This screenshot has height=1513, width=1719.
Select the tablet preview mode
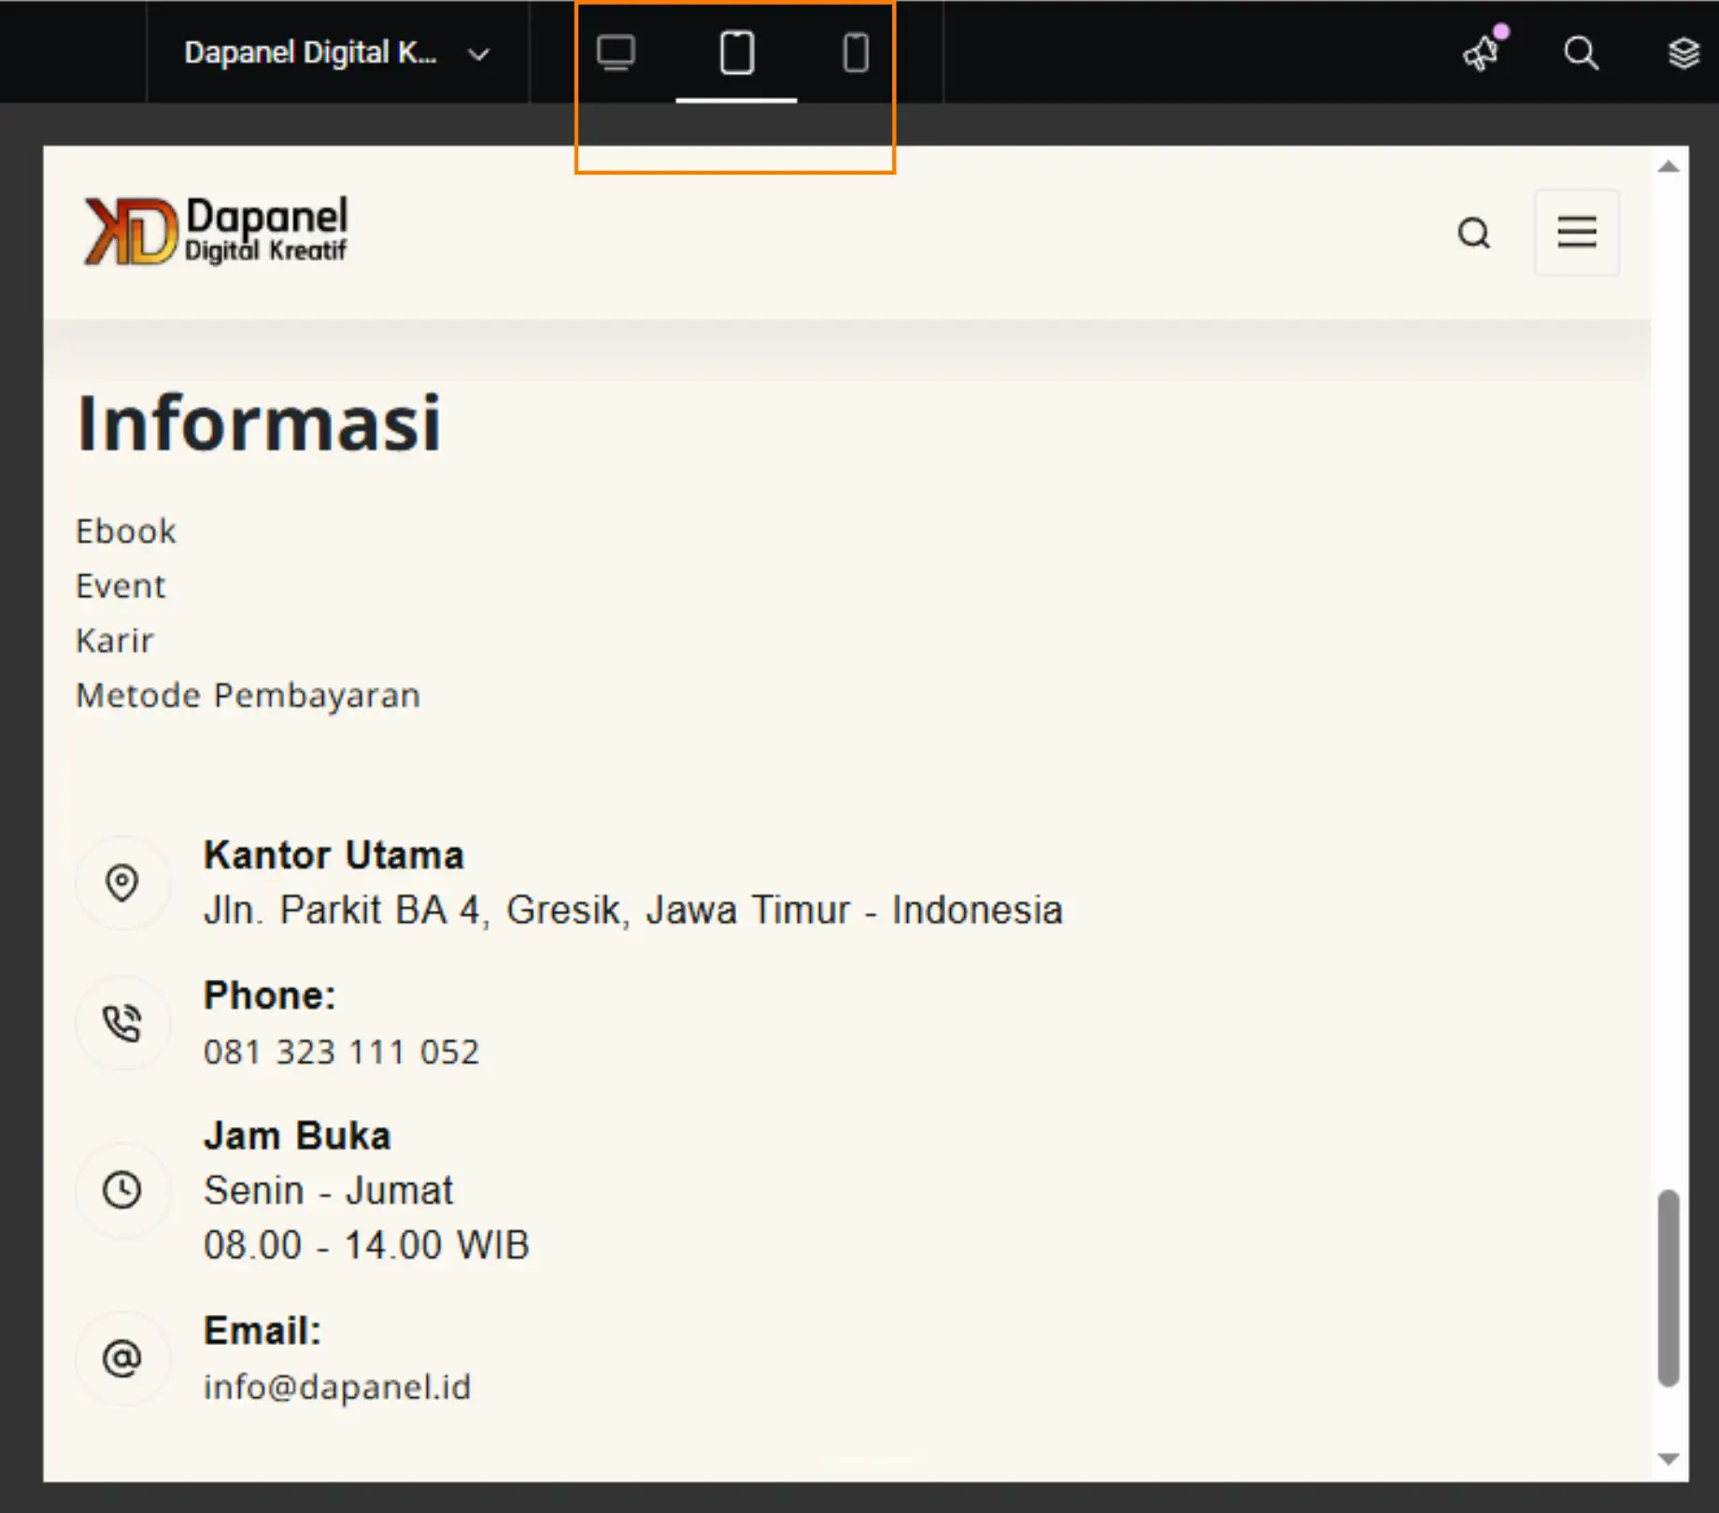736,53
